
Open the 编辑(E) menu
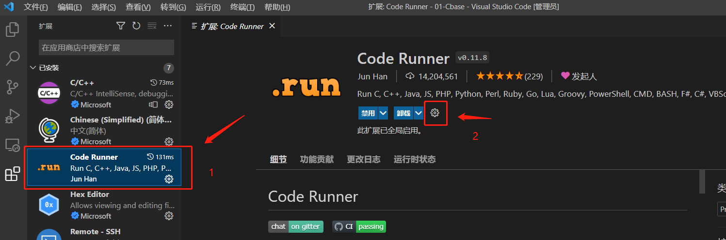69,7
